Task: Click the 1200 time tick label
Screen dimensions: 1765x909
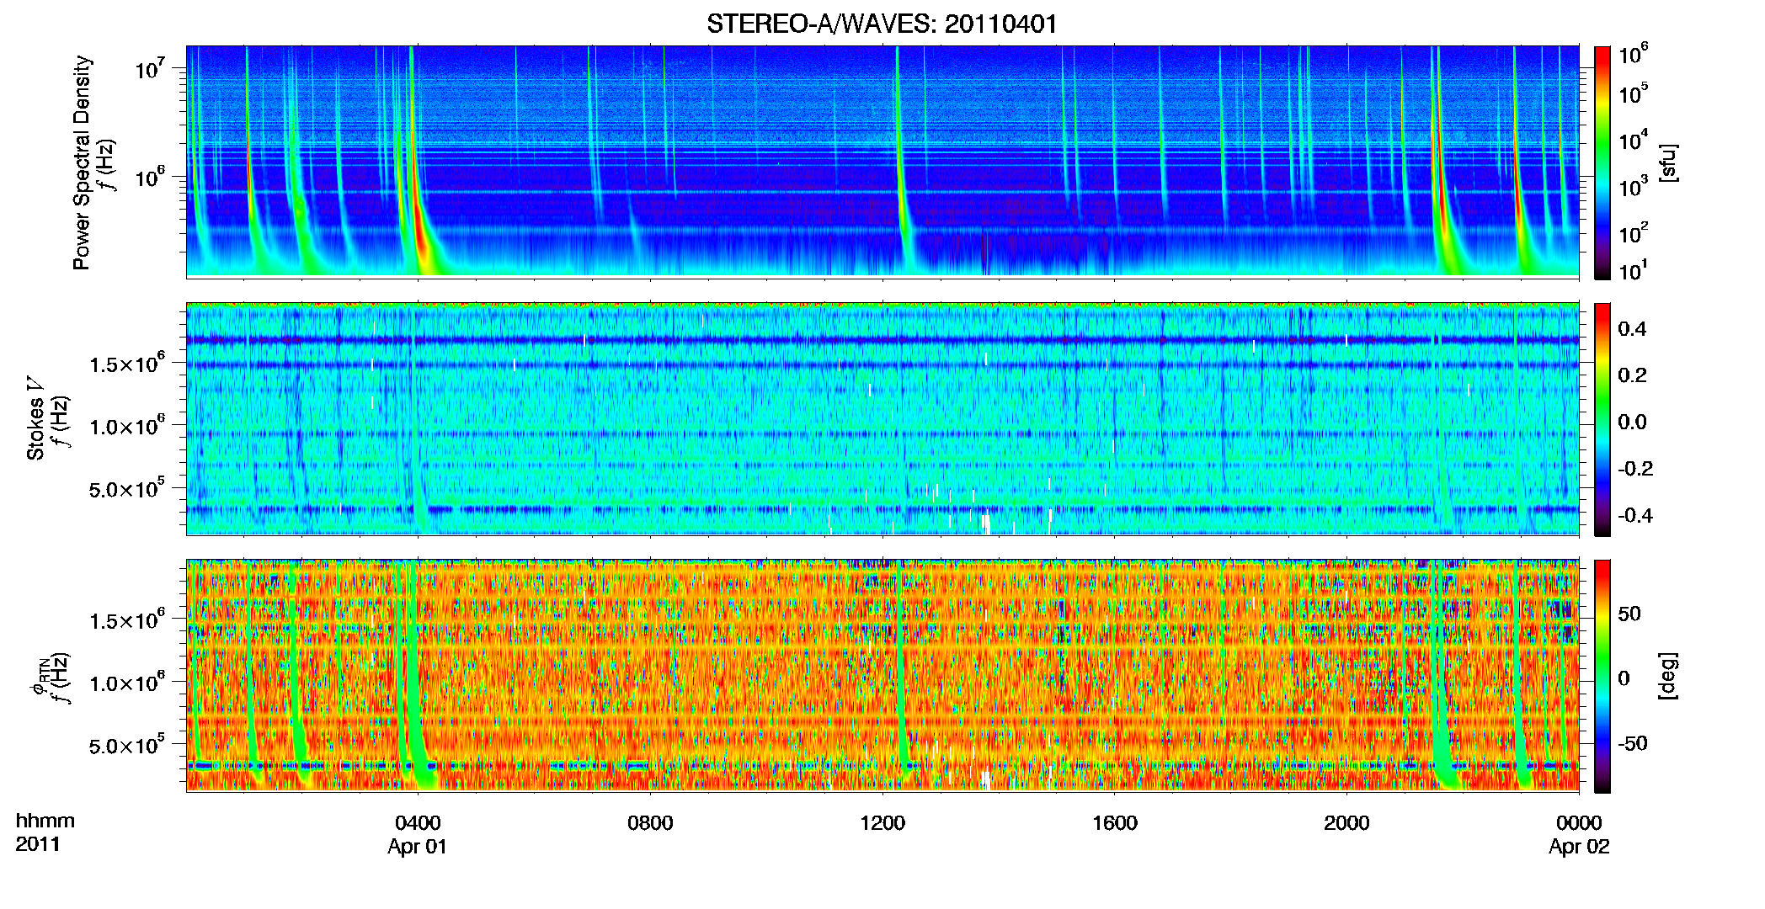Action: click(x=882, y=822)
